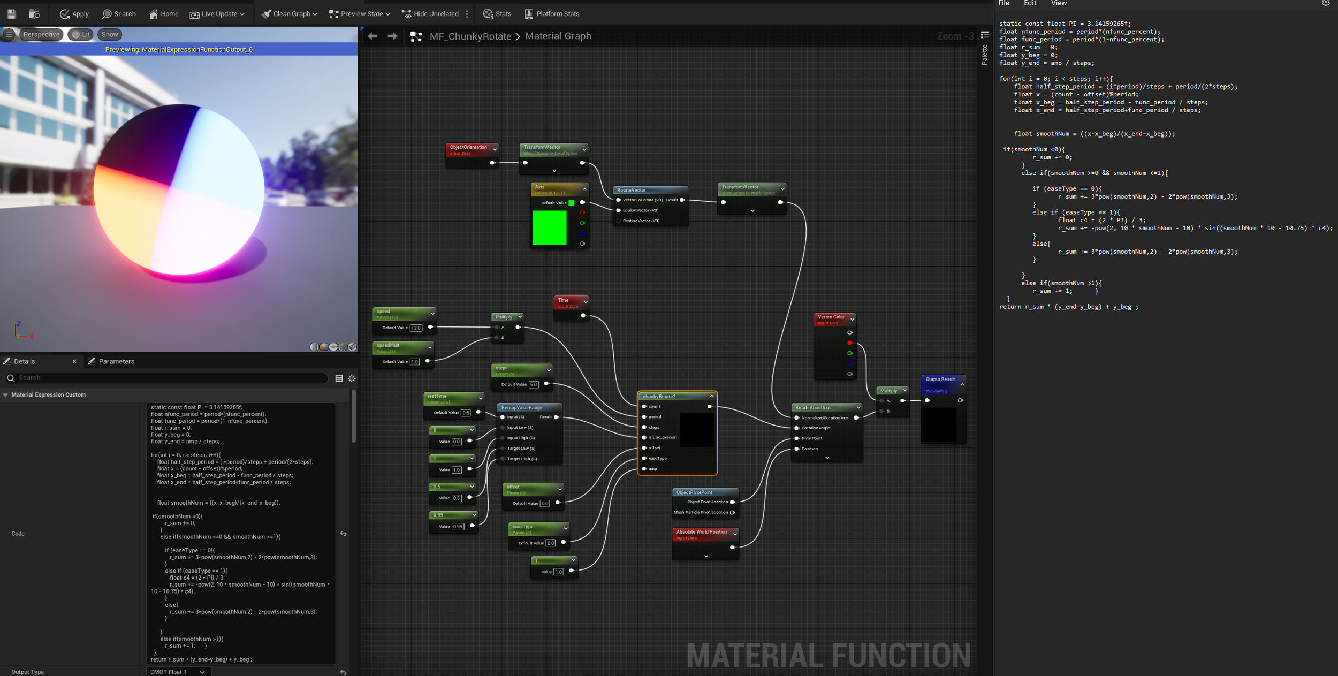Viewport: 1338px width, 676px height.
Task: Open the Edit menu
Action: [1029, 3]
